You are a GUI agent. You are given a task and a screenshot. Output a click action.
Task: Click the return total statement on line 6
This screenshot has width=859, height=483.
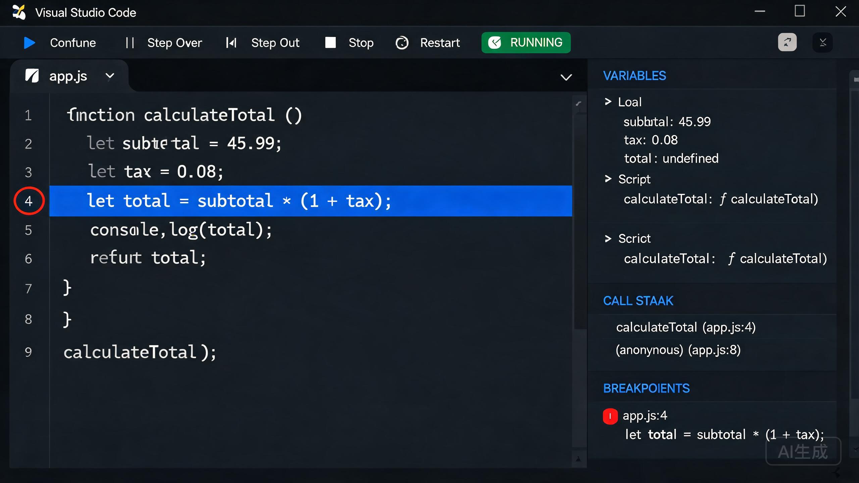pos(148,258)
